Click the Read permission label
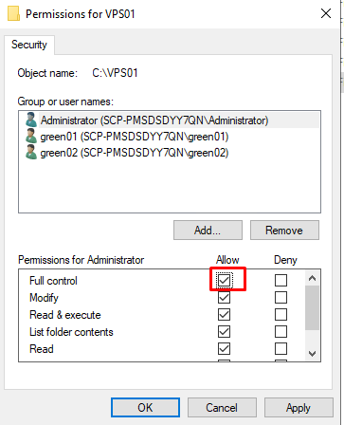 click(42, 349)
